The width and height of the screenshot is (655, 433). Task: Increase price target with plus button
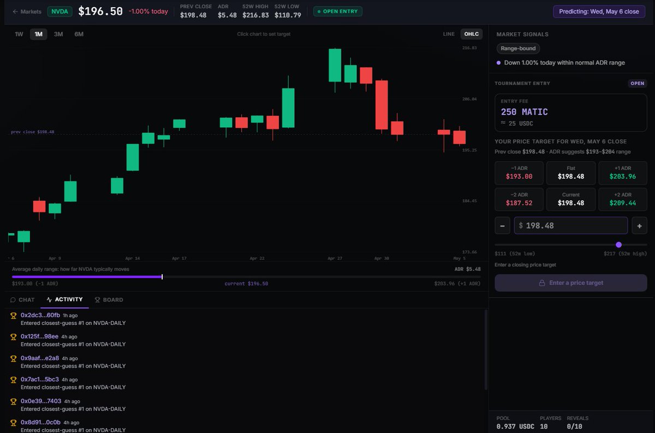(x=639, y=226)
